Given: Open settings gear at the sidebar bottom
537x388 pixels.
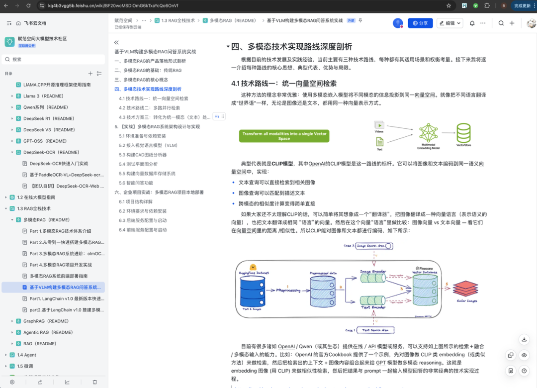Looking at the screenshot, I should [x=12, y=382].
